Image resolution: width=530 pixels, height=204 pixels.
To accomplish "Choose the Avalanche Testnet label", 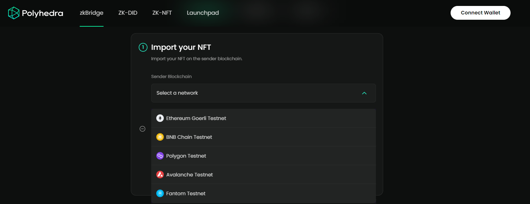I will (x=190, y=175).
